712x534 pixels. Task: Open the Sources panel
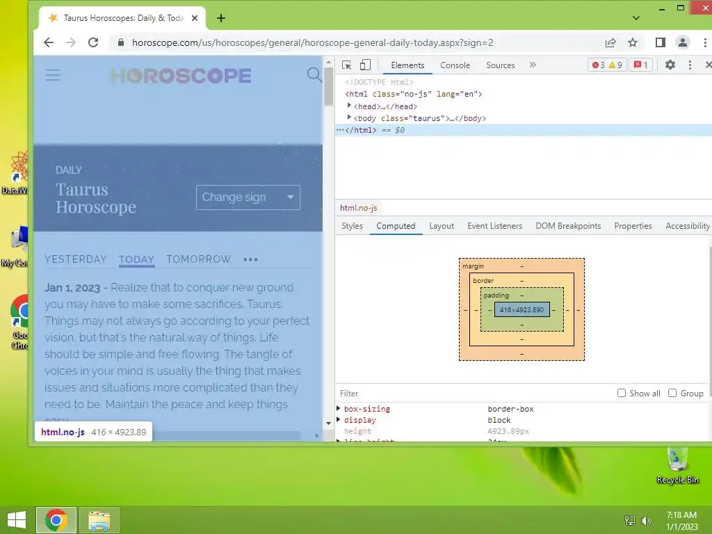[501, 65]
